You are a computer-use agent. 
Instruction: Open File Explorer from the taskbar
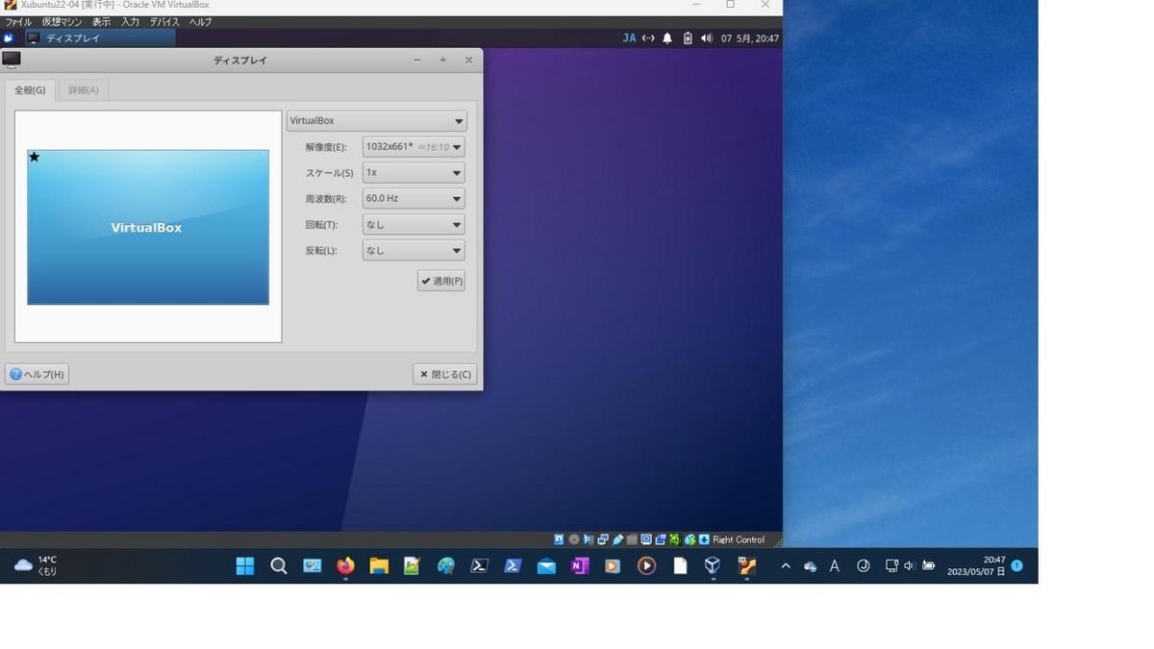tap(379, 566)
